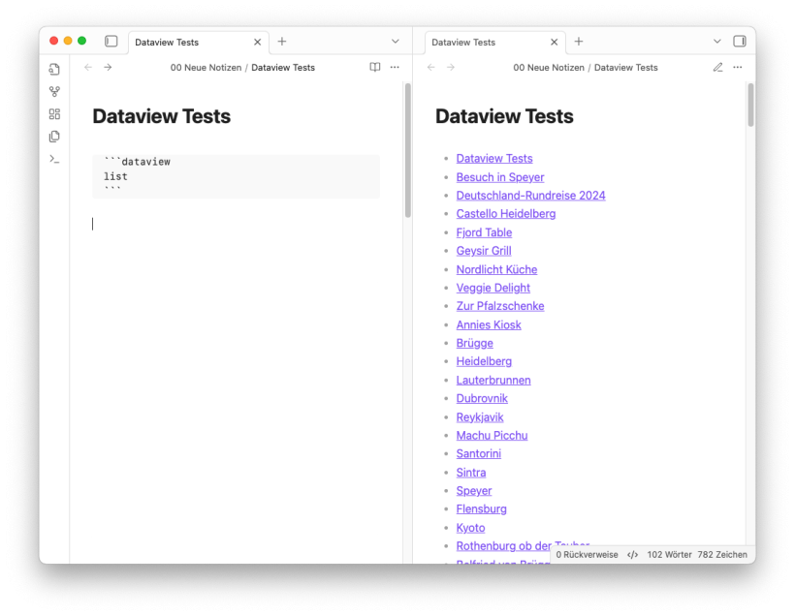Navigate back in left pane
This screenshot has width=795, height=615.
88,68
